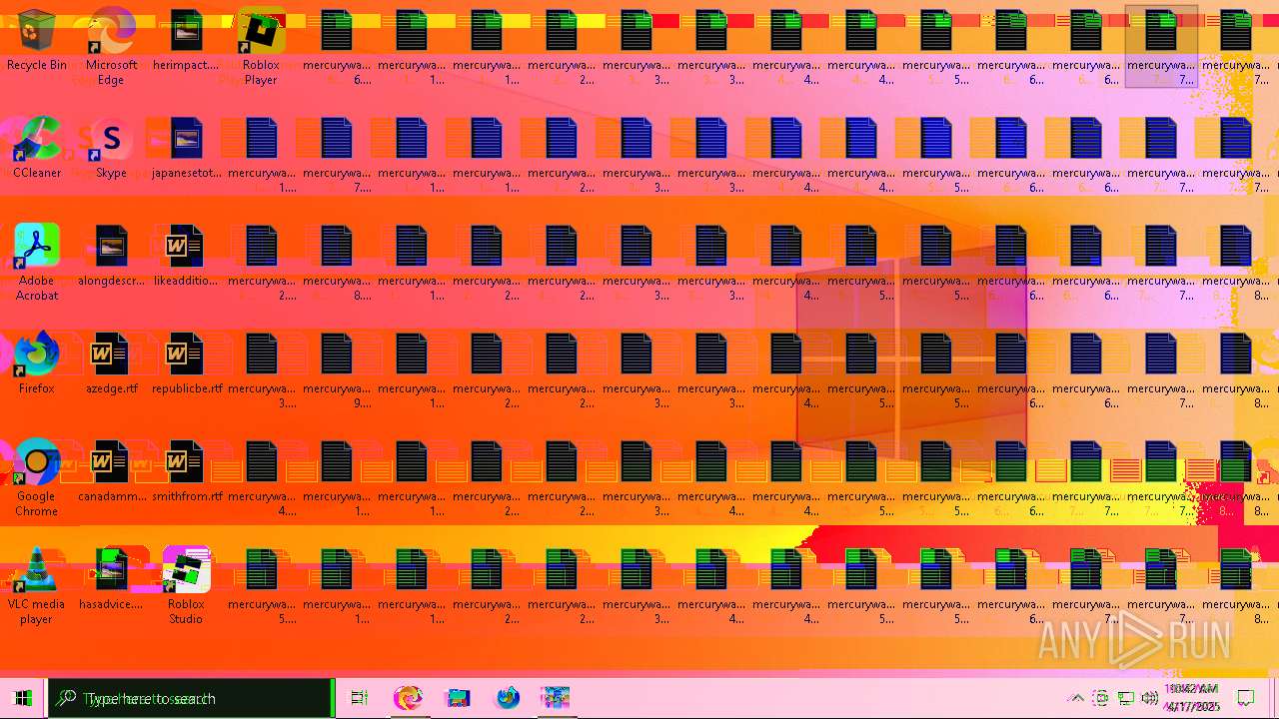
Task: Select the alongdescr image file
Action: coord(111,256)
